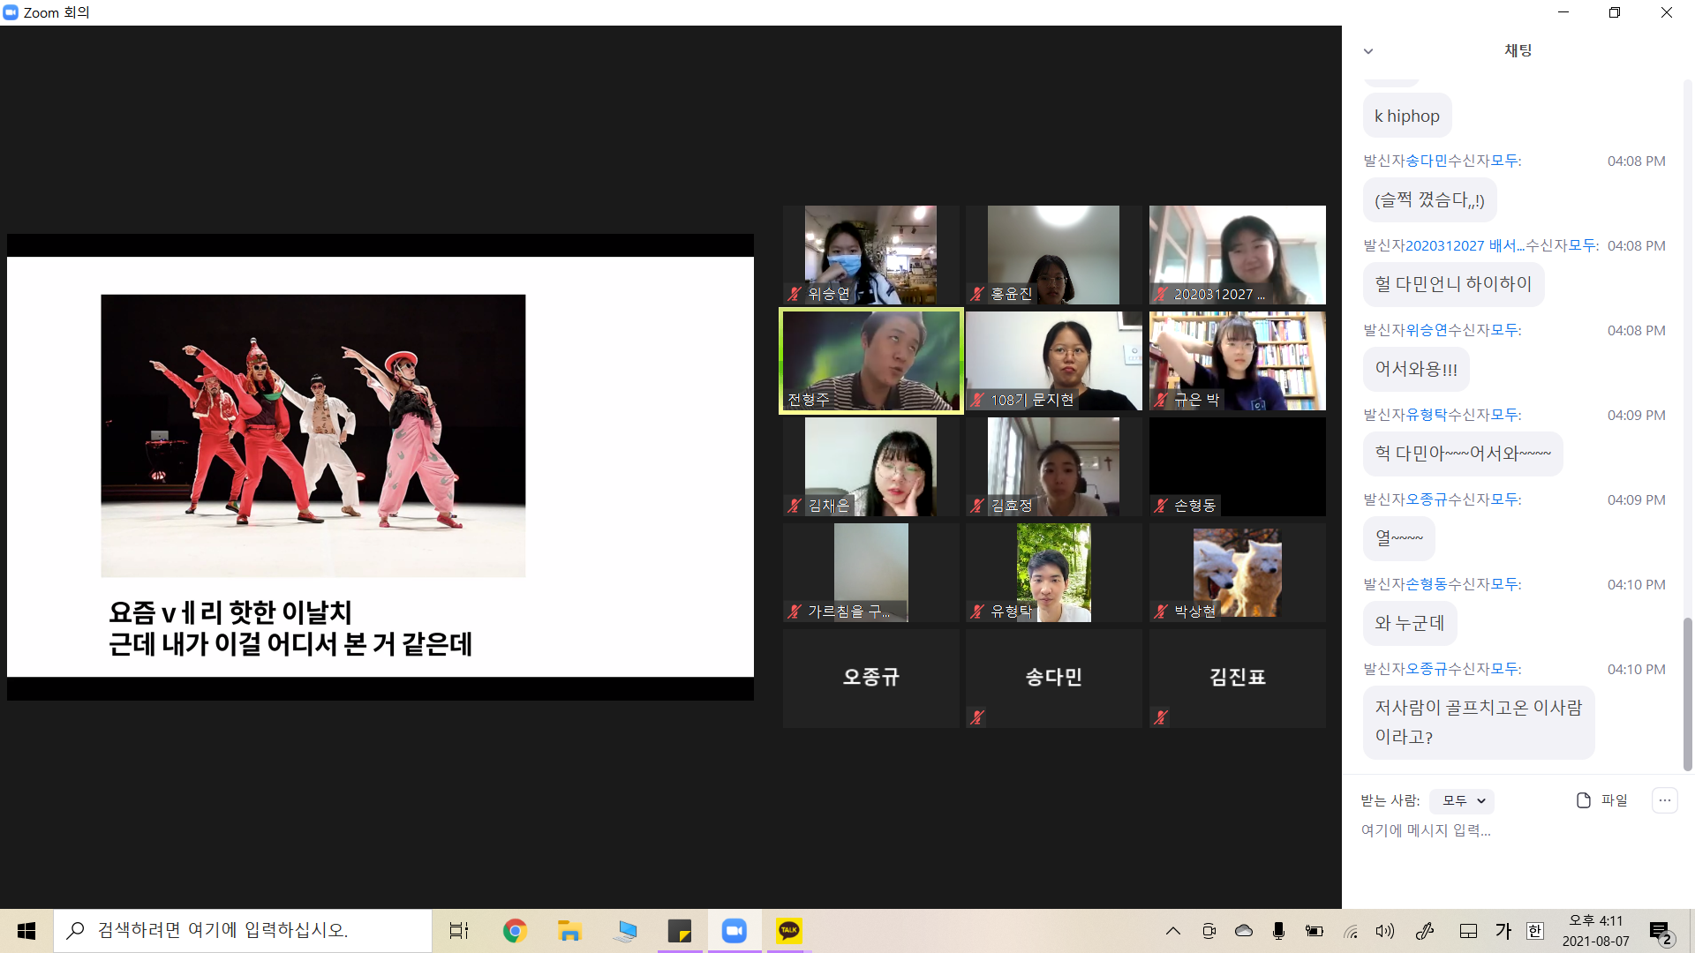This screenshot has width=1695, height=953.
Task: Collapse the chat panel chevron
Action: click(x=1368, y=51)
